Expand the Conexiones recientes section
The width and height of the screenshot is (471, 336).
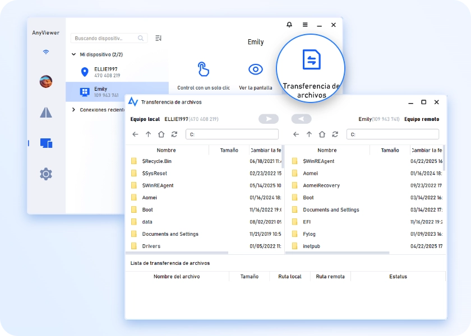coord(73,110)
